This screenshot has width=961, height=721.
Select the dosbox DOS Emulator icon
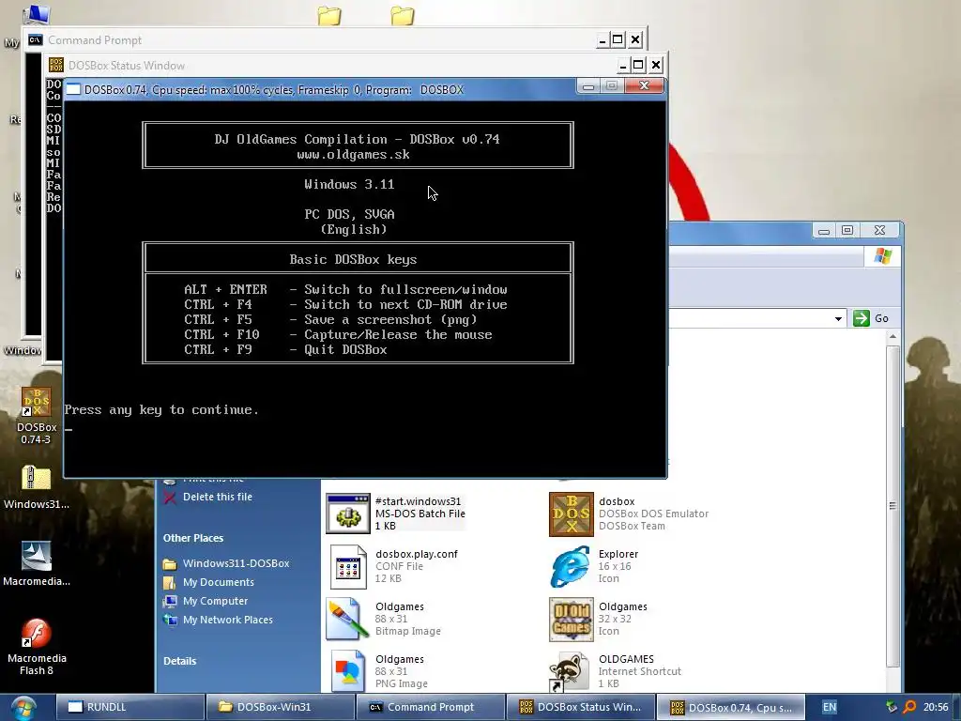[572, 514]
